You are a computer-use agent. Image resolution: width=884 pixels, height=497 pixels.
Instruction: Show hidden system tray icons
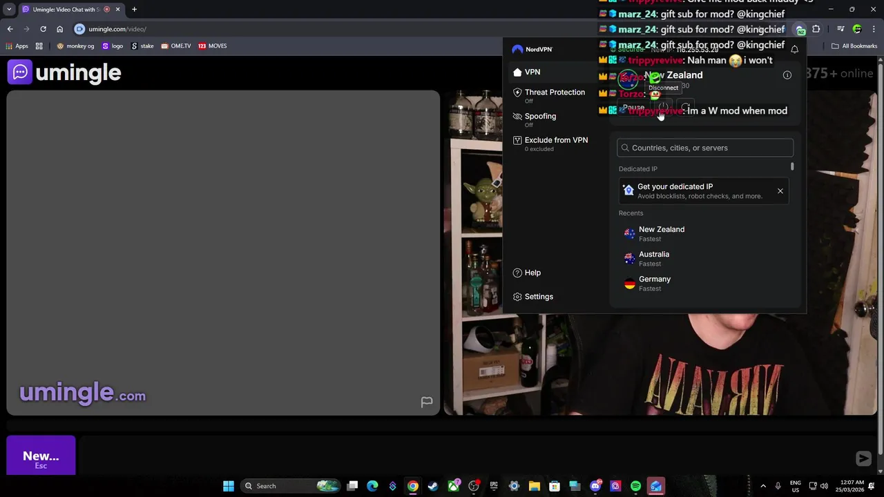[763, 486]
